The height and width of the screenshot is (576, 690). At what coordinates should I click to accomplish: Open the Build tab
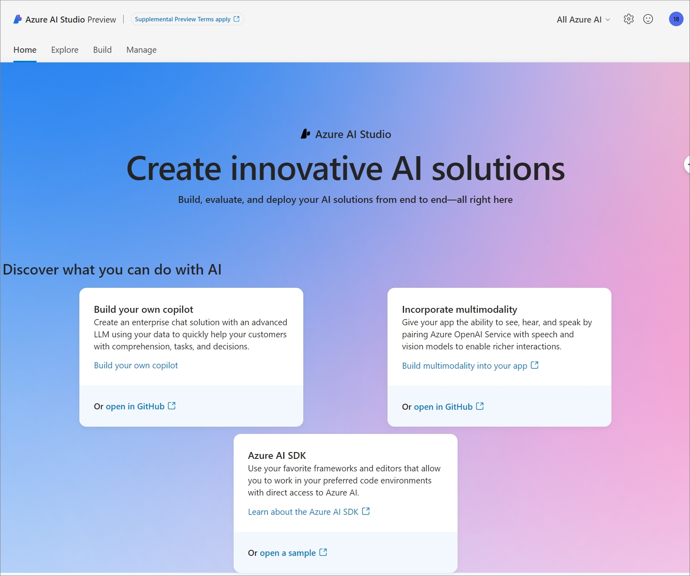(x=102, y=50)
